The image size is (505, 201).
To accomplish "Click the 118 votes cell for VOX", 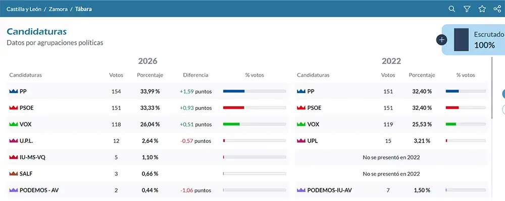I will [116, 124].
